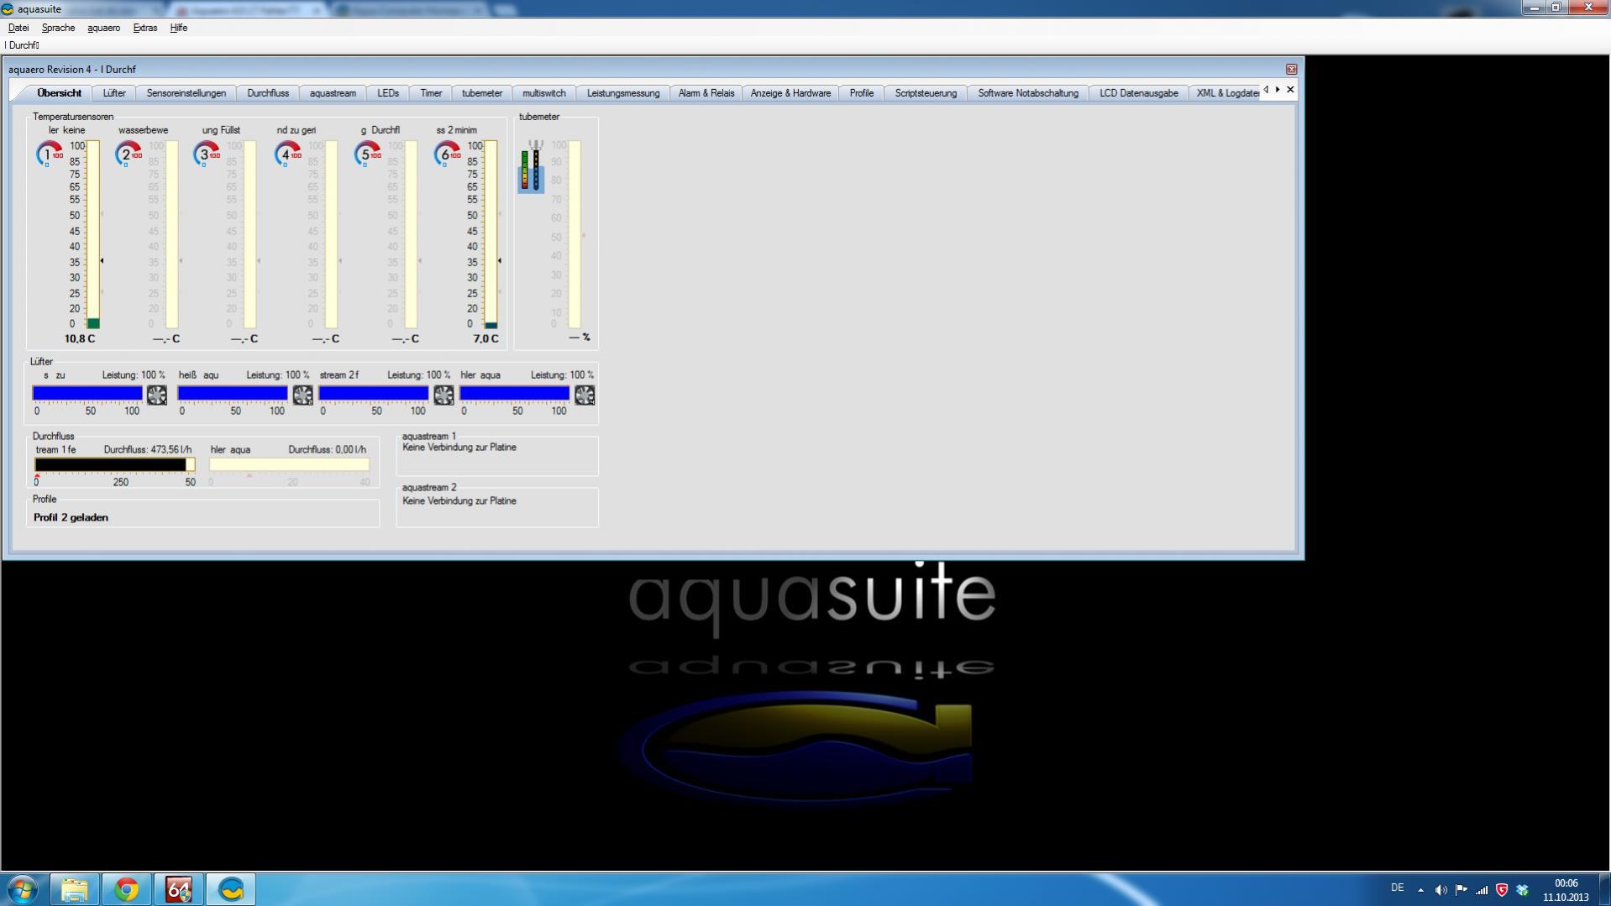Close current tab with X button
The width and height of the screenshot is (1611, 906).
tap(1290, 89)
